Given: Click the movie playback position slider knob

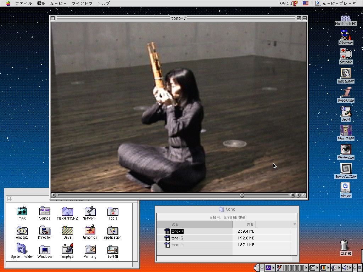Looking at the screenshot, I should pos(242,195).
